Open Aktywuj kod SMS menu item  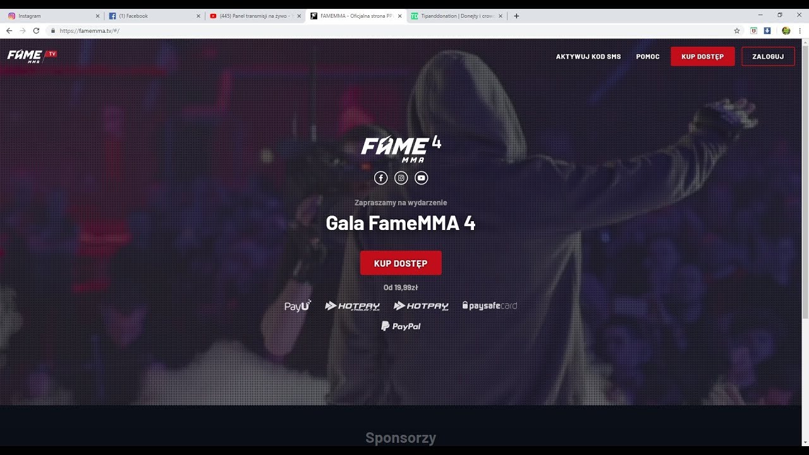[588, 56]
